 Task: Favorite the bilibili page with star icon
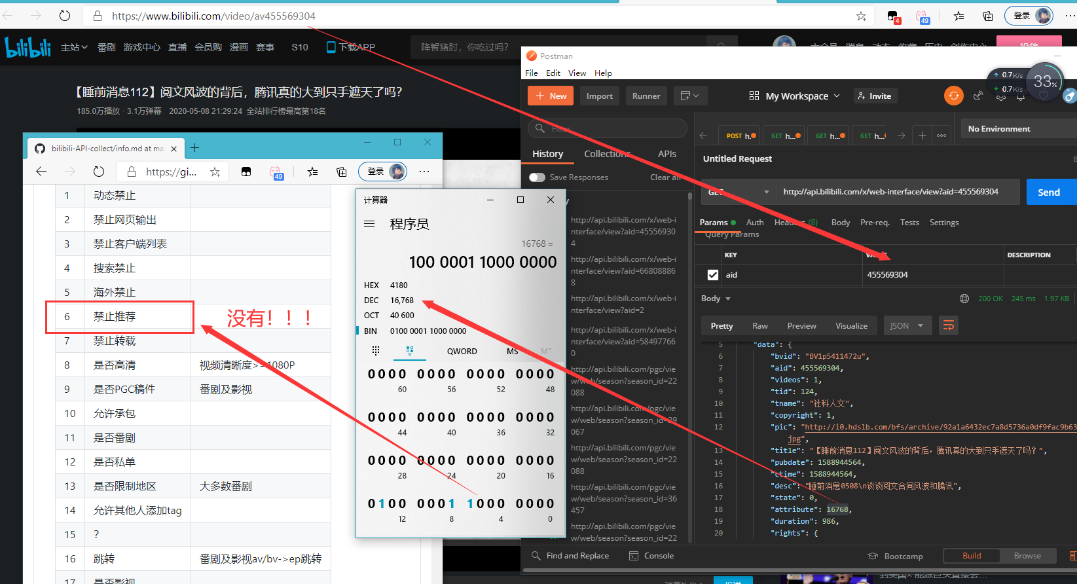861,16
